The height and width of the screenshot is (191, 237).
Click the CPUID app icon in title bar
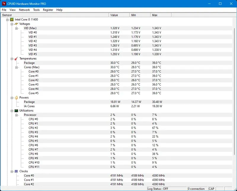pos(4,4)
